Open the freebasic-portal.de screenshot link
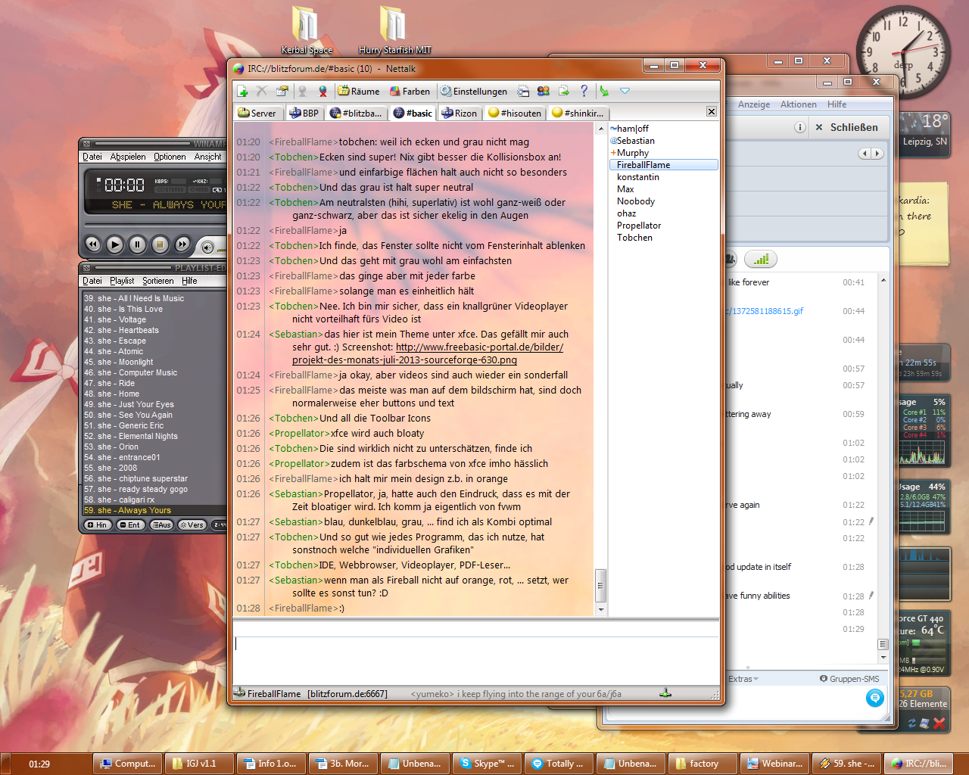 click(479, 347)
